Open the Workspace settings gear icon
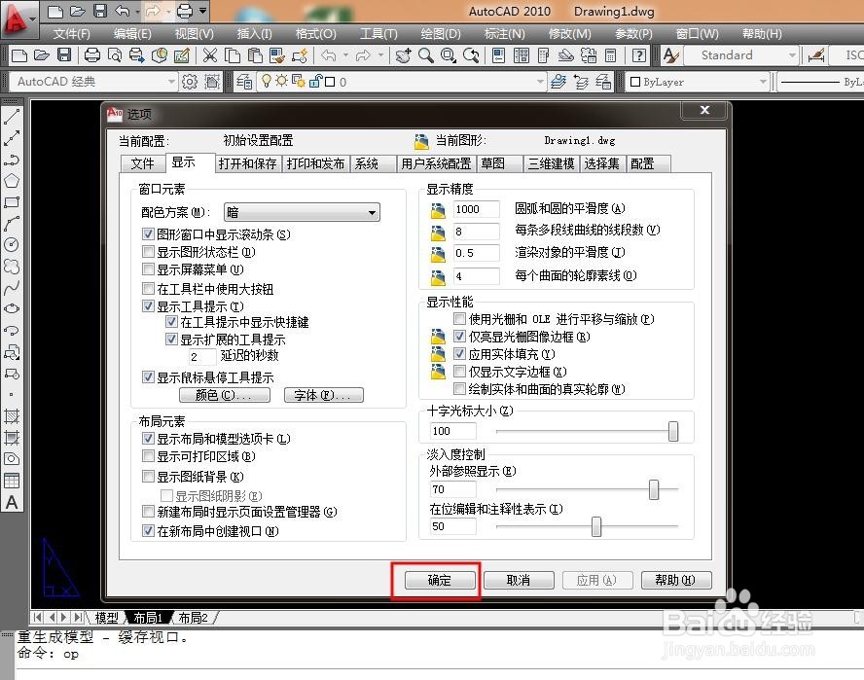The width and height of the screenshot is (864, 680). (190, 82)
